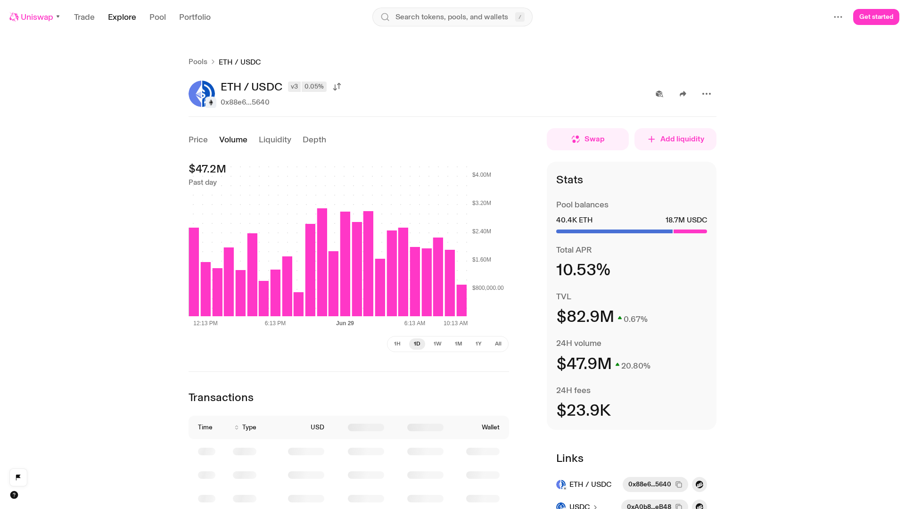Open the Type column filter in Transactions
The image size is (905, 509).
[x=246, y=427]
